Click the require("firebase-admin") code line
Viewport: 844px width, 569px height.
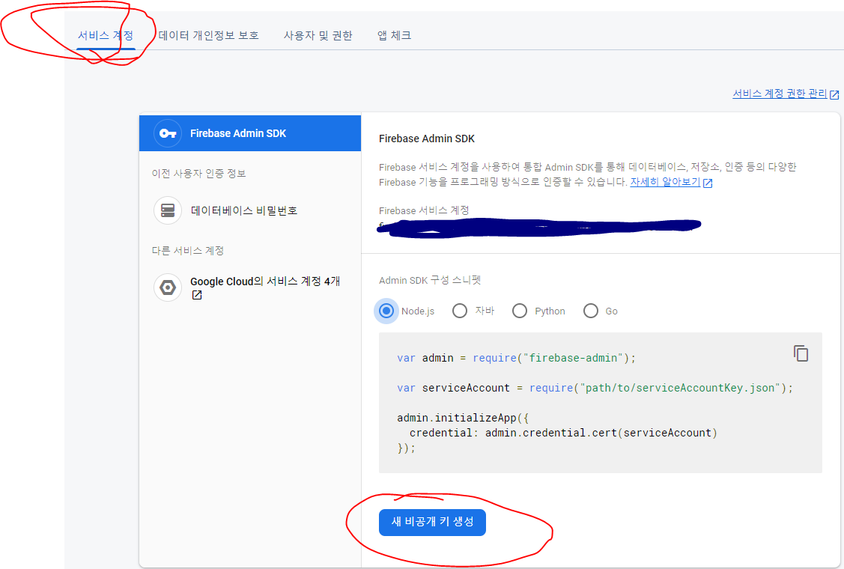pos(516,358)
